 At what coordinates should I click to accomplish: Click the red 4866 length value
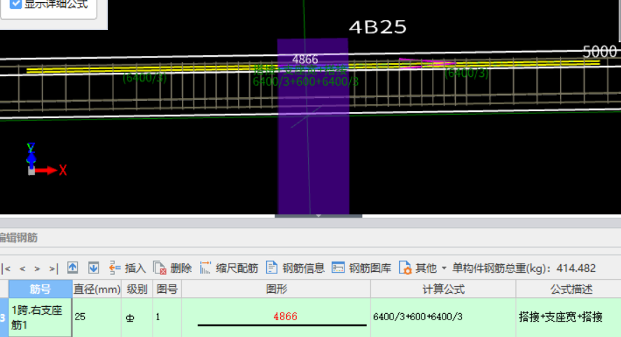pos(285,317)
